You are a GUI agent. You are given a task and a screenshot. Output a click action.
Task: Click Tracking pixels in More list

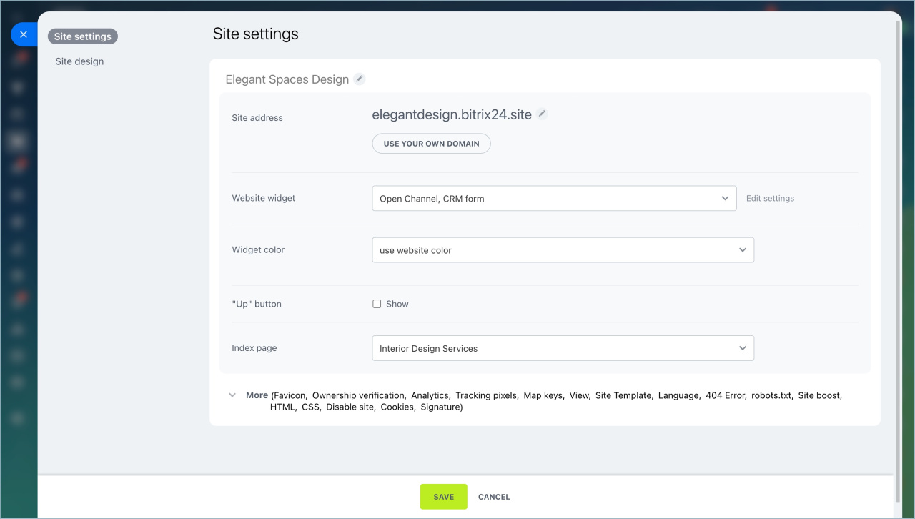(486, 395)
